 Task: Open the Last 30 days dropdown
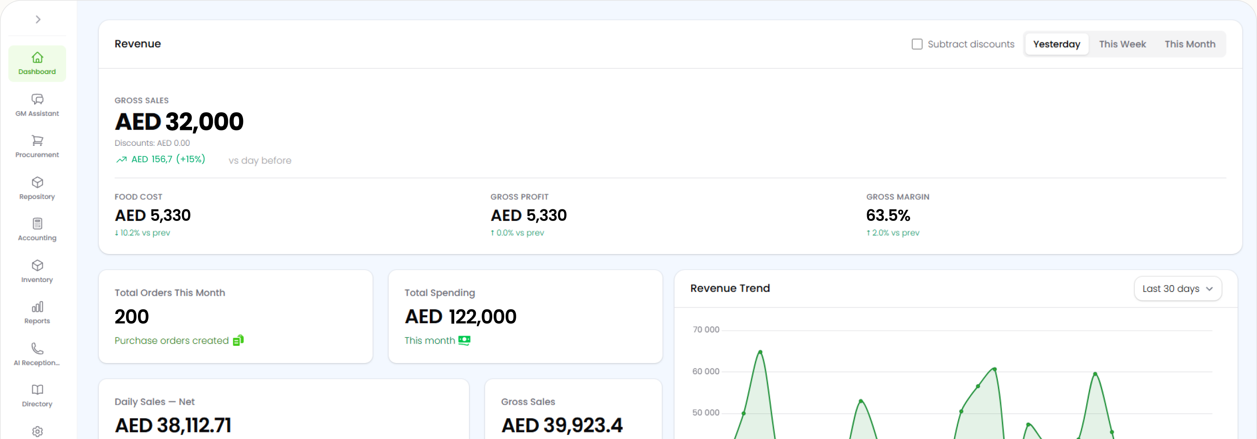pyautogui.click(x=1178, y=289)
